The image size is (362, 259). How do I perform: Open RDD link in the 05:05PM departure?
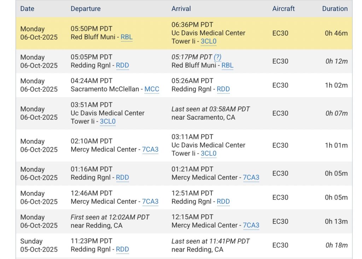(x=122, y=65)
